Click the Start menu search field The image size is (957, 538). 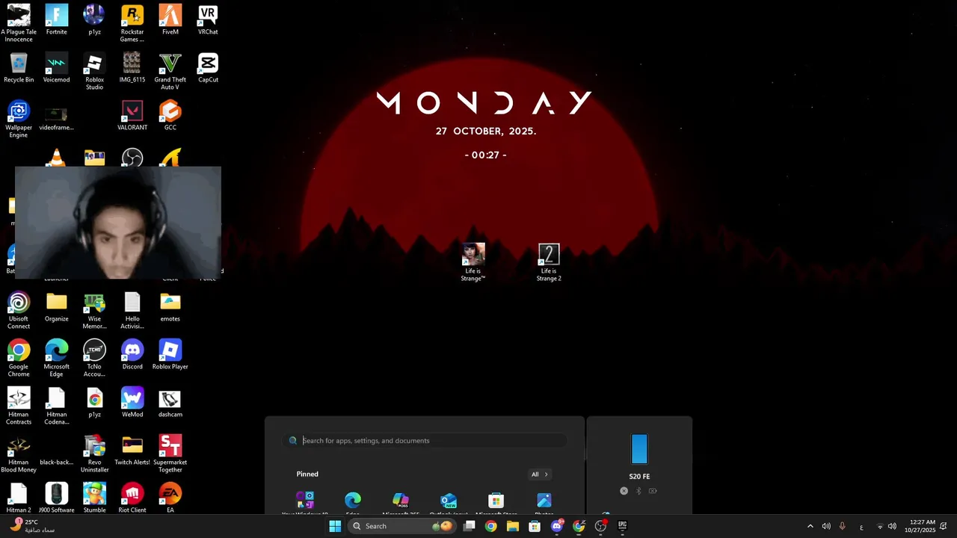pos(425,441)
